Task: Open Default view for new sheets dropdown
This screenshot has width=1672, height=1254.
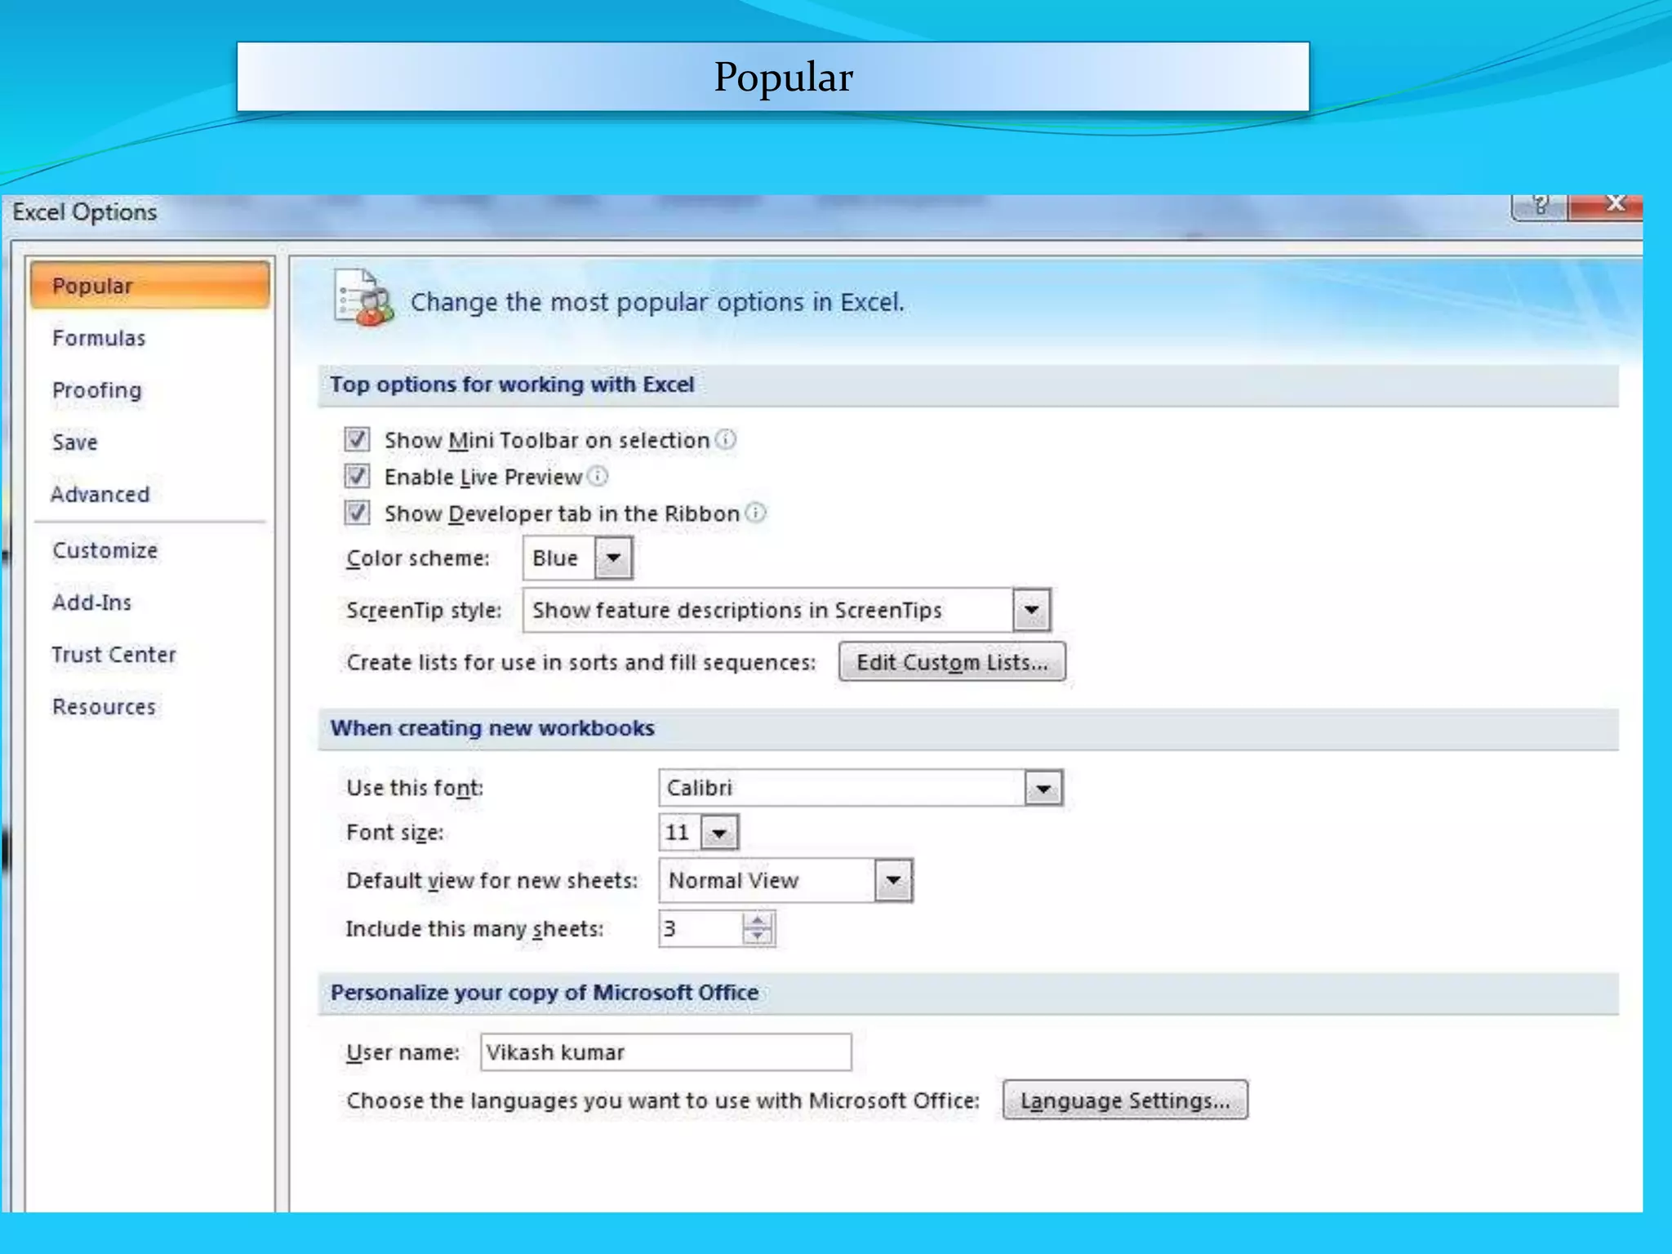Action: [894, 881]
